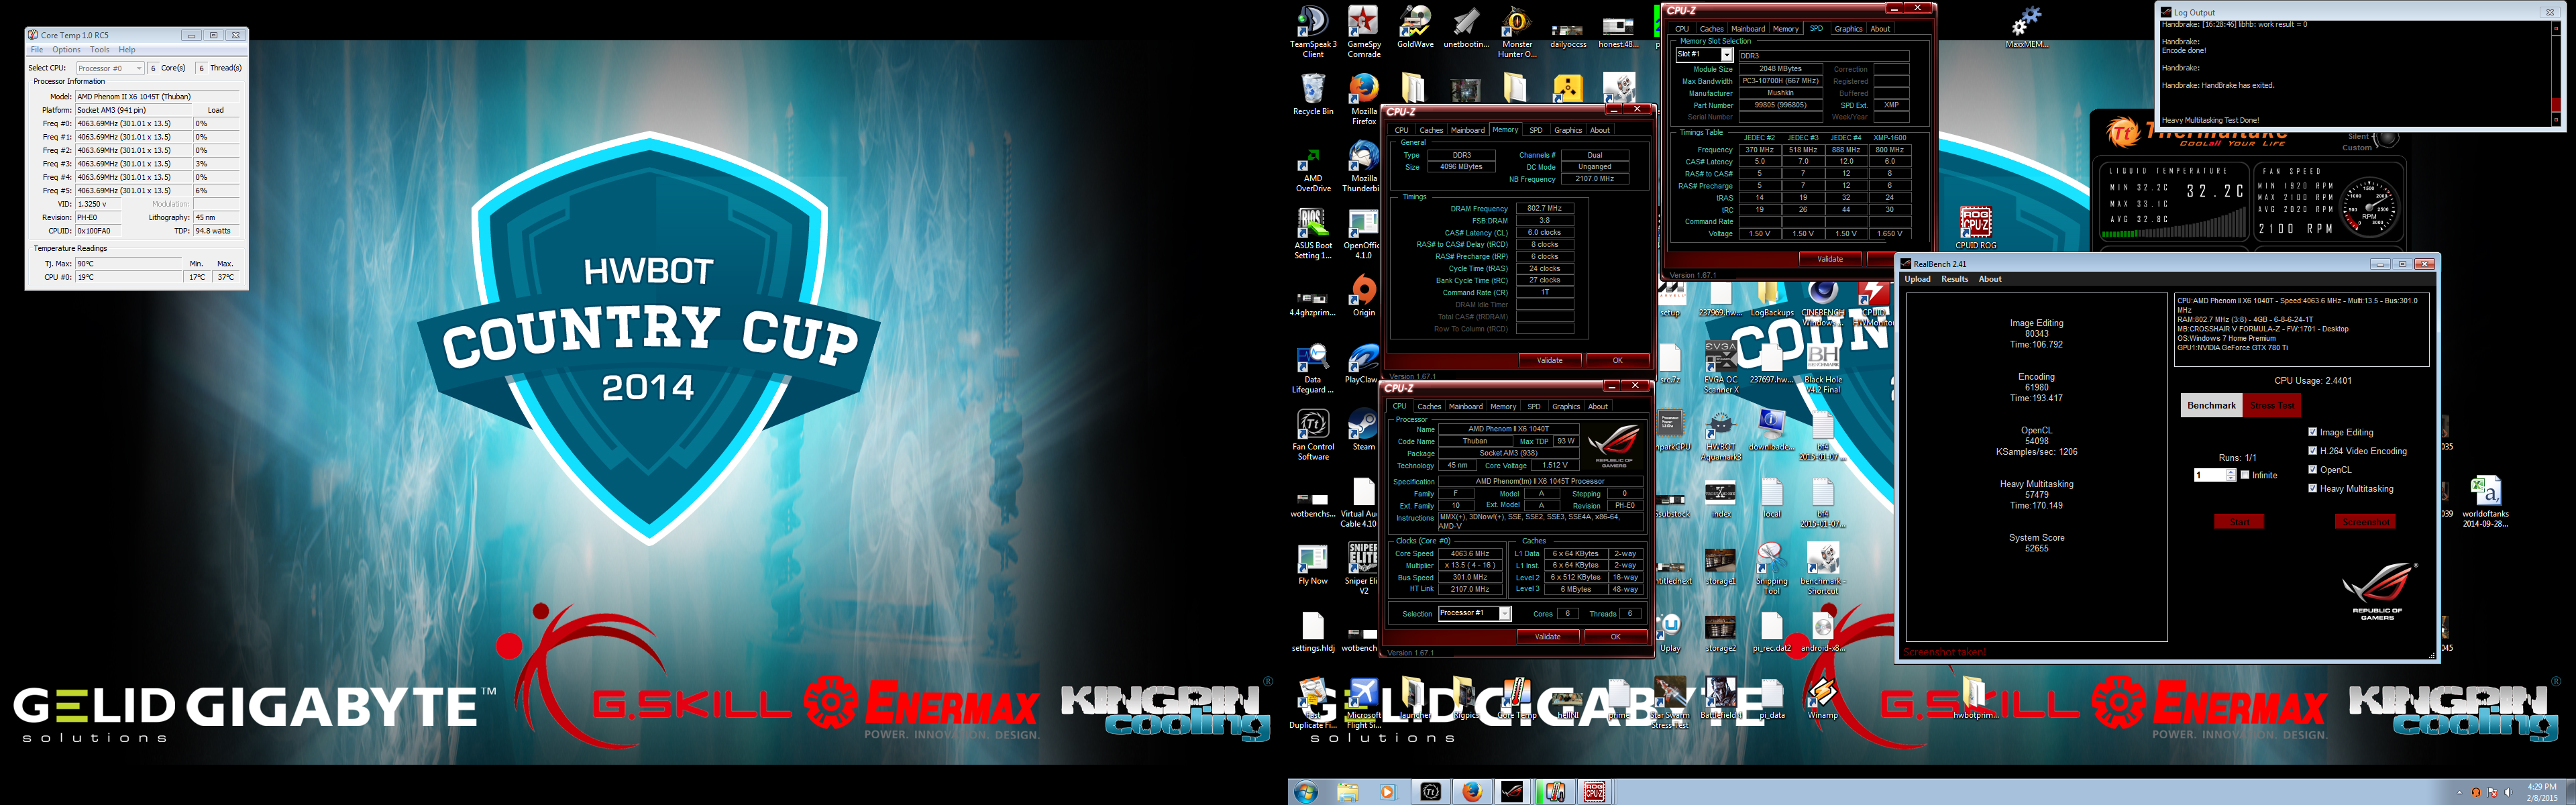Screen dimensions: 2576x805
Task: Uncheck Heavy Multitasking in RealBench
Action: (2312, 488)
